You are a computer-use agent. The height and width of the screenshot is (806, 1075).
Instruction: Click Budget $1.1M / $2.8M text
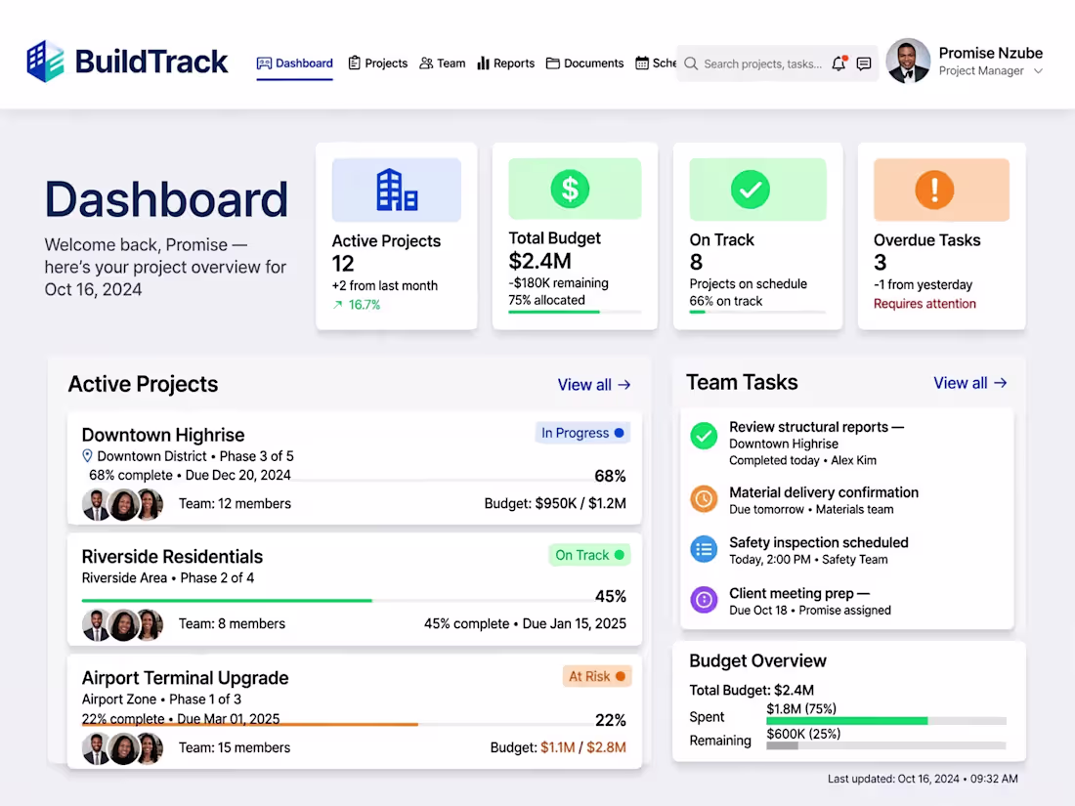(x=558, y=747)
